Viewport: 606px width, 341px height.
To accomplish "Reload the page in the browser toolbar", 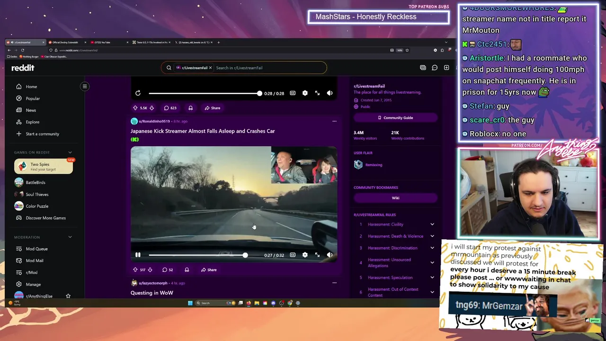I will coord(22,50).
